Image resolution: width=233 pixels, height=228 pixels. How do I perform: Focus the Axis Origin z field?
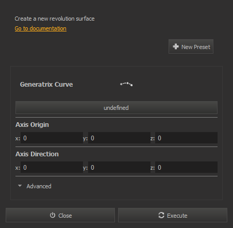[x=186, y=138]
